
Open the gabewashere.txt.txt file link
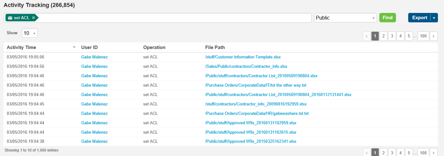pyautogui.click(x=257, y=113)
